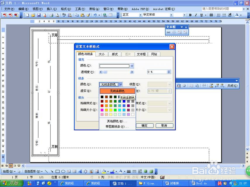This screenshot has height=187, width=250.
Task: Choose 其他颜色 for more line colors
Action: pyautogui.click(x=117, y=121)
